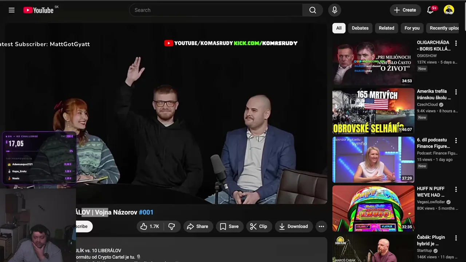Go to the YouTube home logo
This screenshot has height=262, width=466.
tap(38, 10)
